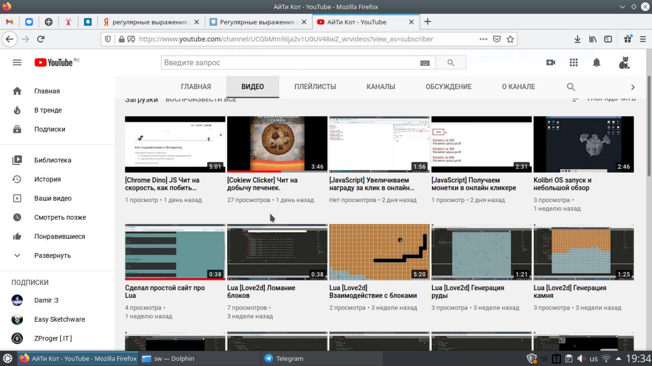Screen dimensions: 652x366
Task: Toggle the Firefox sidebar icon
Action: point(608,39)
